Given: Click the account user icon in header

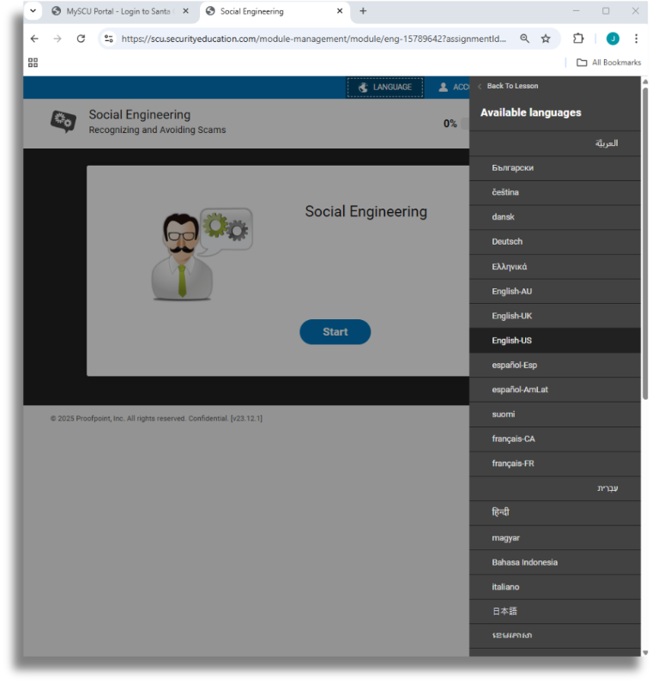Looking at the screenshot, I should click(443, 88).
